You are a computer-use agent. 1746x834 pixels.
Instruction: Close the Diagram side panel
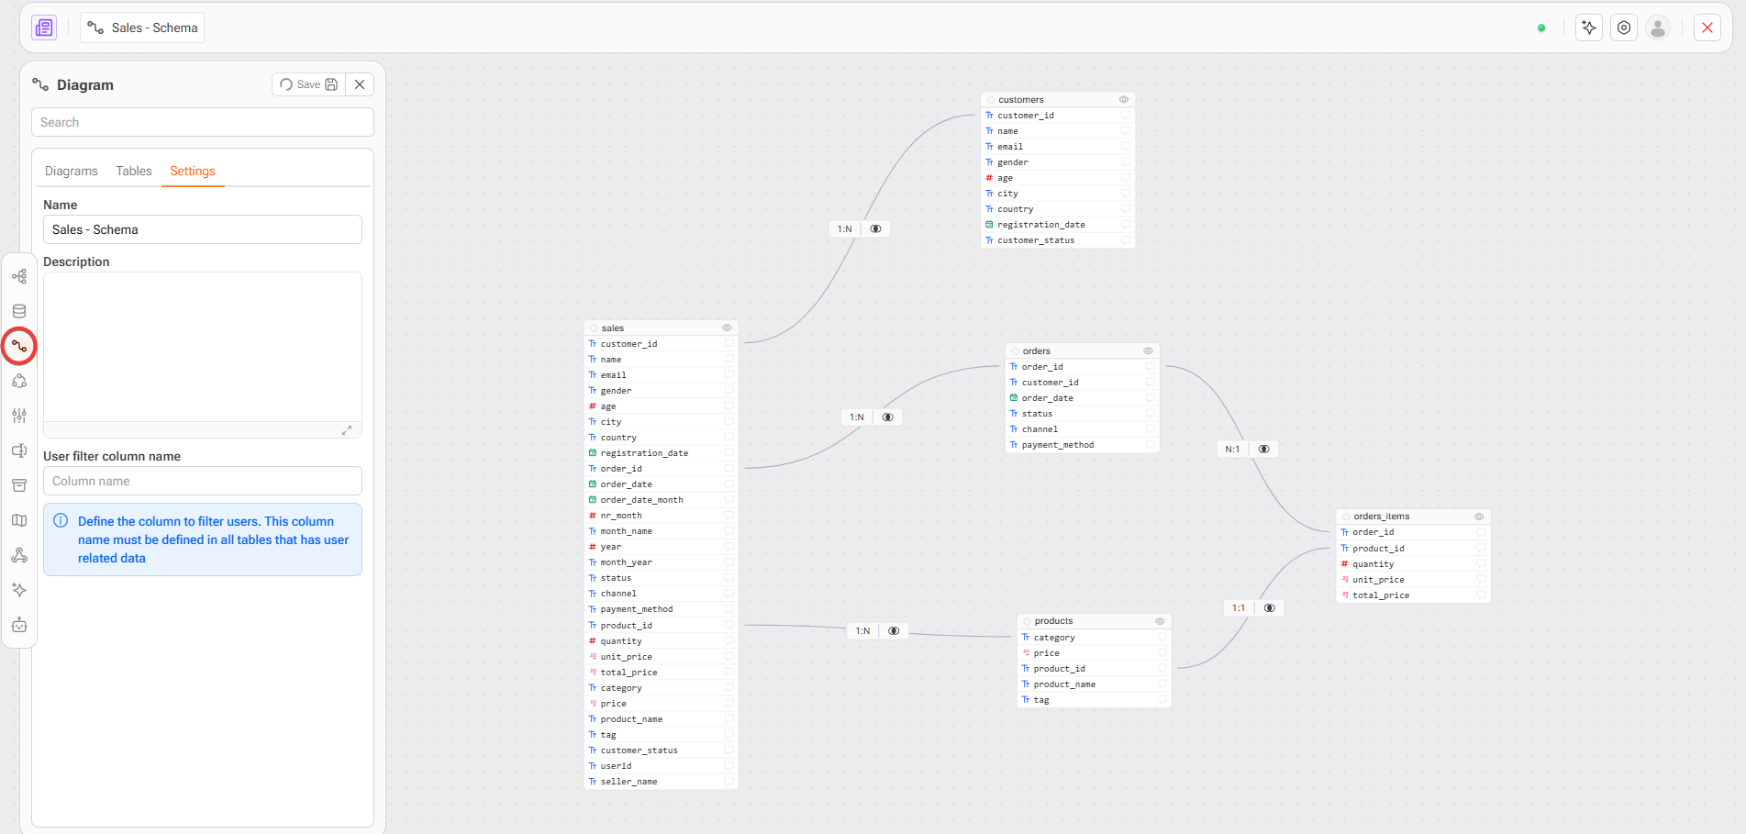(x=360, y=84)
